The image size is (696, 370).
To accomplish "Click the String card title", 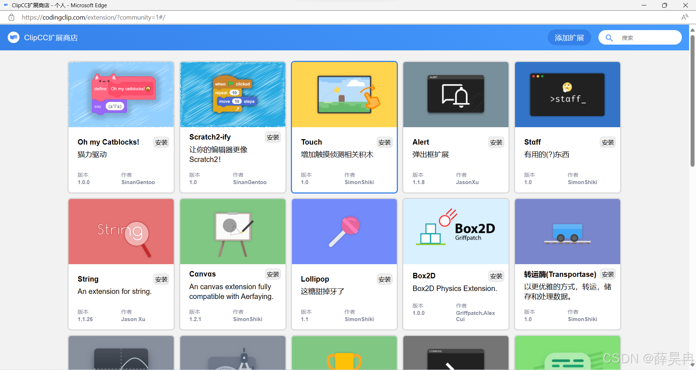I will tap(88, 279).
